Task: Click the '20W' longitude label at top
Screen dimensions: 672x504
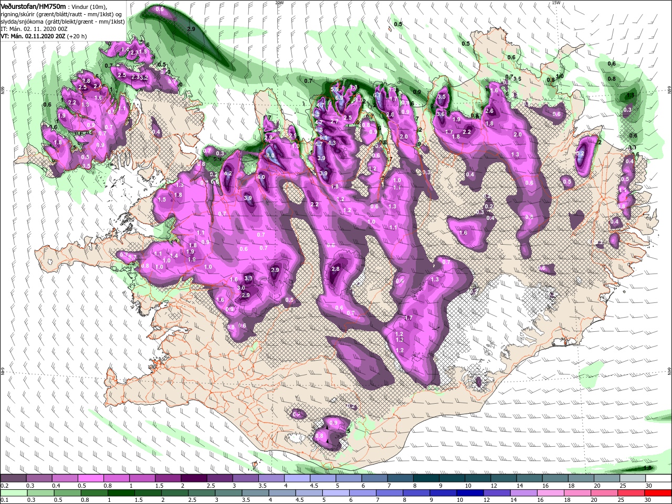Action: point(279,3)
